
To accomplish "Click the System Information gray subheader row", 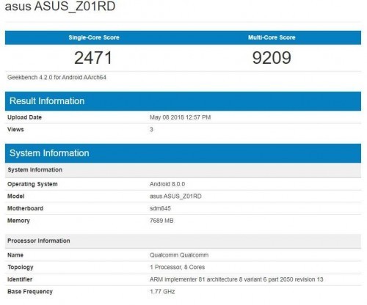I will [x=183, y=170].
